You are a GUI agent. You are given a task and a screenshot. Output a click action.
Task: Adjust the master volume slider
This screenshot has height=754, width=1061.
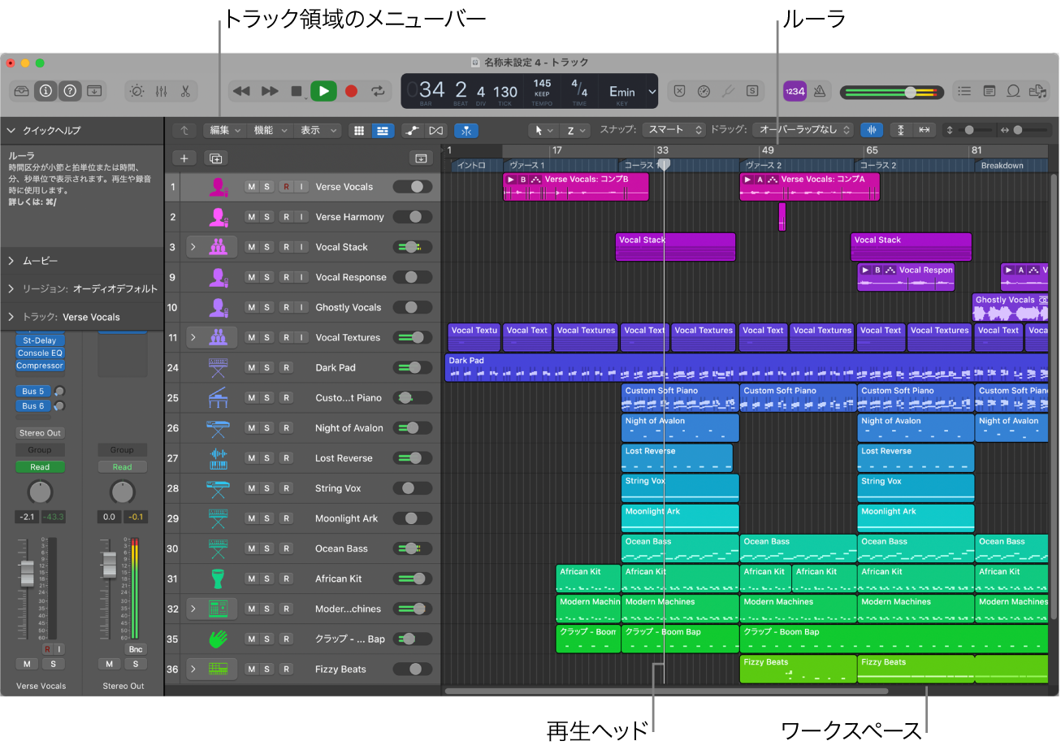(x=891, y=92)
